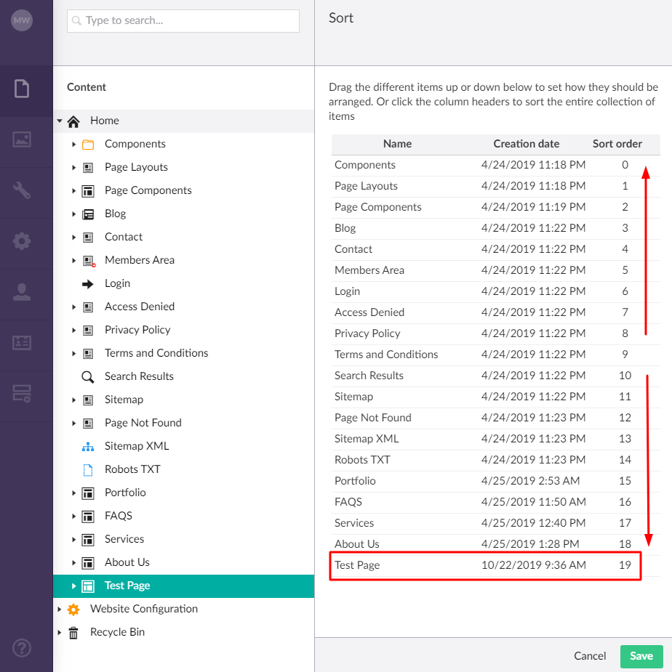
Task: Expand the Website Configuration node
Action: pyautogui.click(x=60, y=609)
